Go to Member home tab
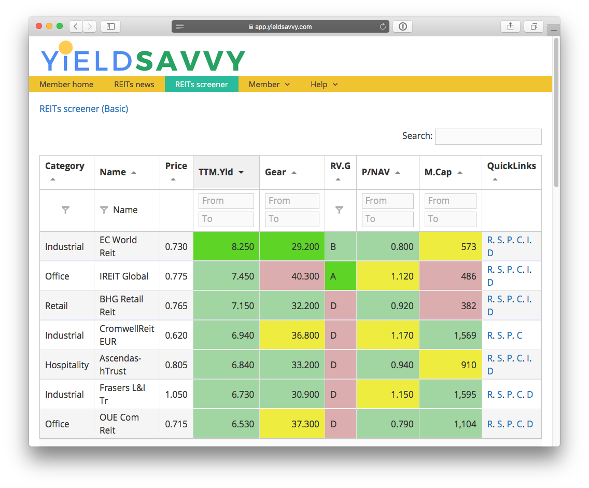The image size is (589, 488). pyautogui.click(x=66, y=84)
